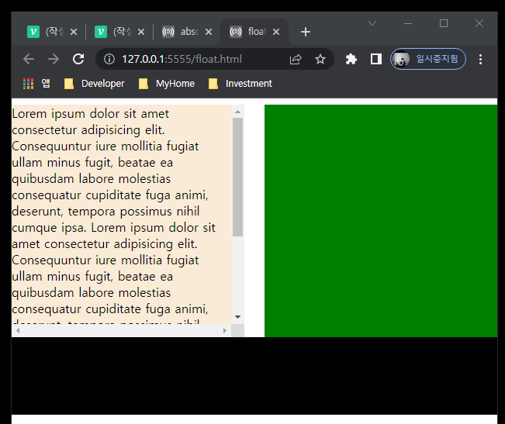Open the Chrome three-dot menu
Image resolution: width=505 pixels, height=424 pixels.
pyautogui.click(x=480, y=59)
